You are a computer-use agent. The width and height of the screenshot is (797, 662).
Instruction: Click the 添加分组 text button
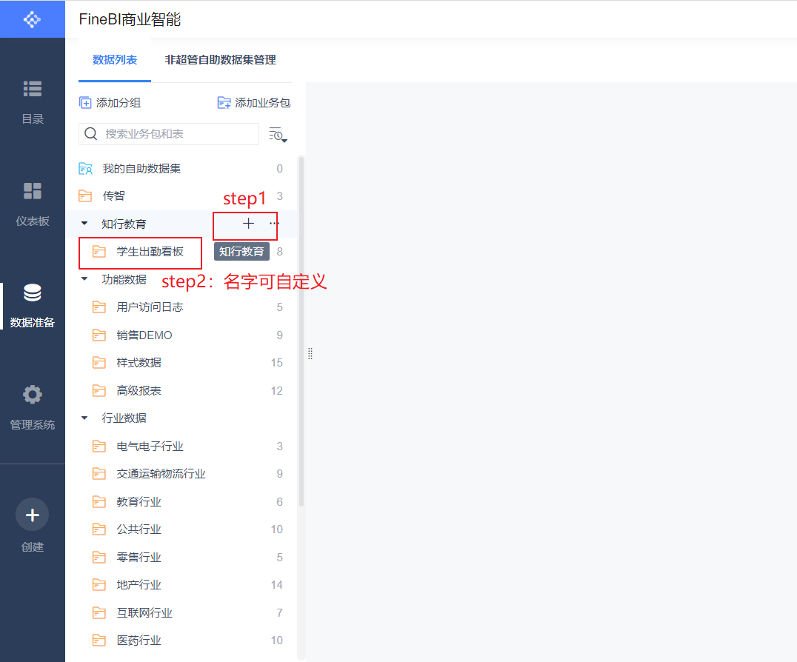tap(119, 103)
